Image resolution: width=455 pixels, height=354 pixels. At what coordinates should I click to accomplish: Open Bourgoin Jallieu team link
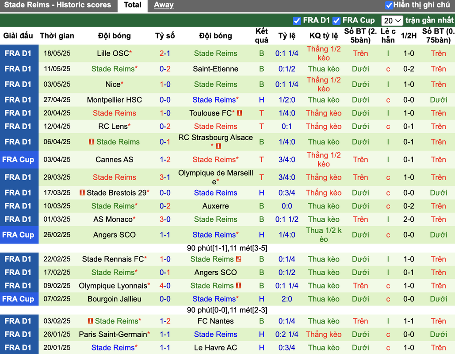coord(115,299)
